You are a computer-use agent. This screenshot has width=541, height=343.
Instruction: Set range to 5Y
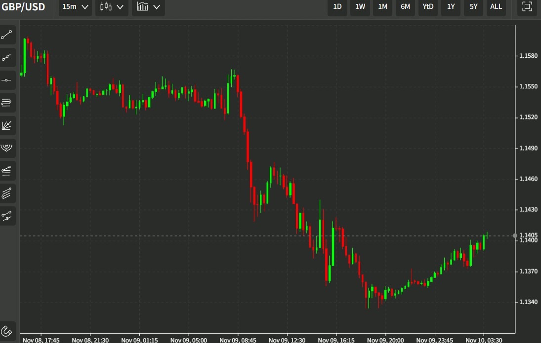point(473,7)
